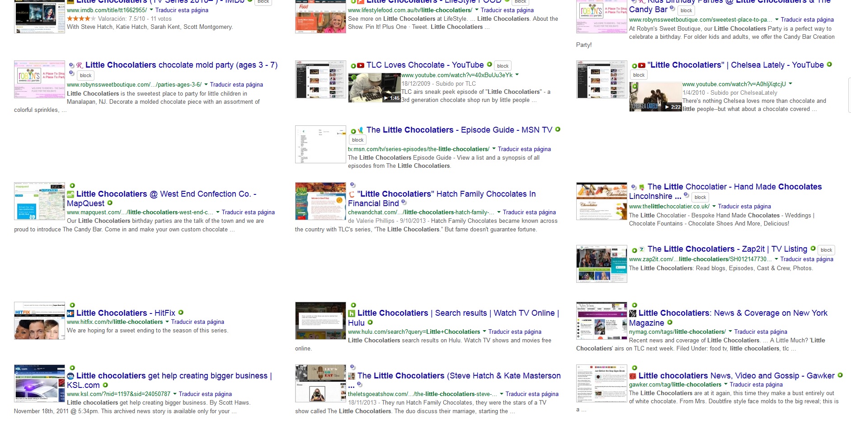
Task: Block the chocolate mold party result
Action: coord(85,75)
